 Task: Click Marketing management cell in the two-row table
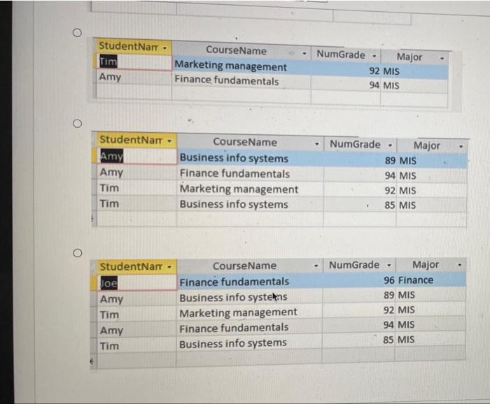(241, 66)
